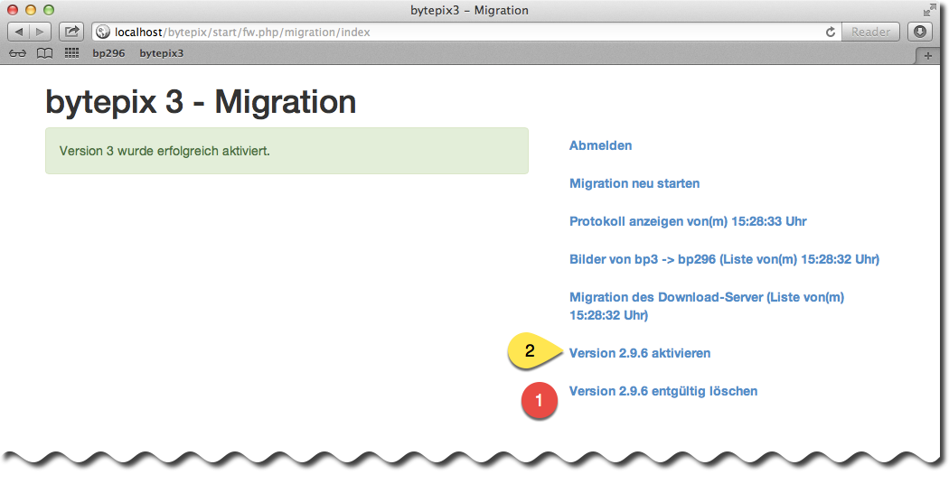
Task: Open Top Sites grid icon
Action: (71, 53)
